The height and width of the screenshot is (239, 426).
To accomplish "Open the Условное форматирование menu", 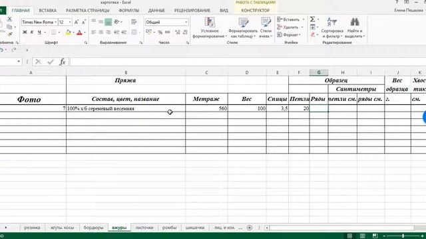I will 210,28.
